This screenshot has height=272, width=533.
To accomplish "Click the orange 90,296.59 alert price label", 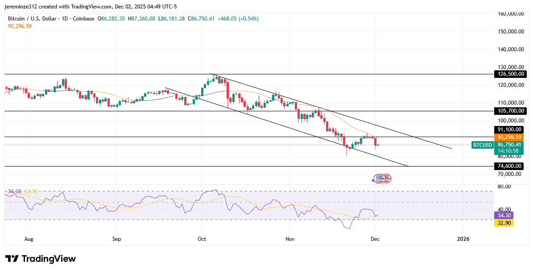I will pos(508,137).
